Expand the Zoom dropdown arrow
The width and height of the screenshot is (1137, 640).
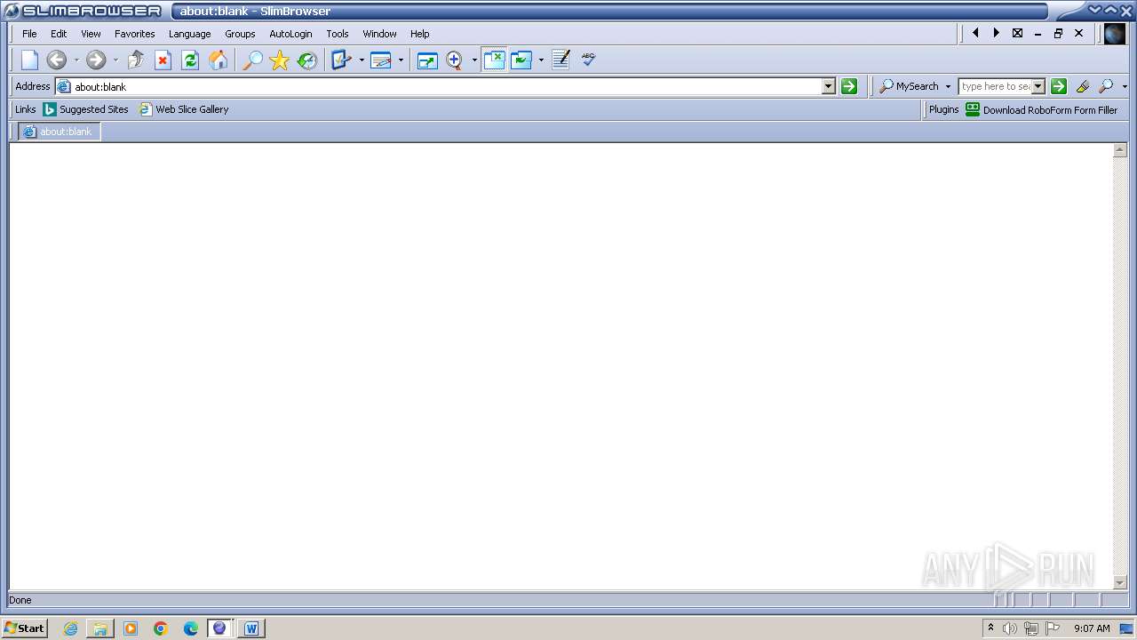(x=474, y=60)
